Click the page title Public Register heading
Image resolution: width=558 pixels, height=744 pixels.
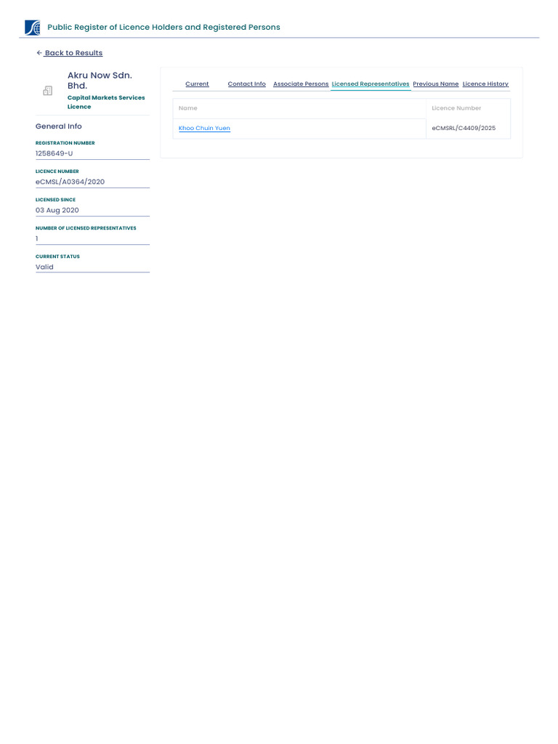(163, 27)
